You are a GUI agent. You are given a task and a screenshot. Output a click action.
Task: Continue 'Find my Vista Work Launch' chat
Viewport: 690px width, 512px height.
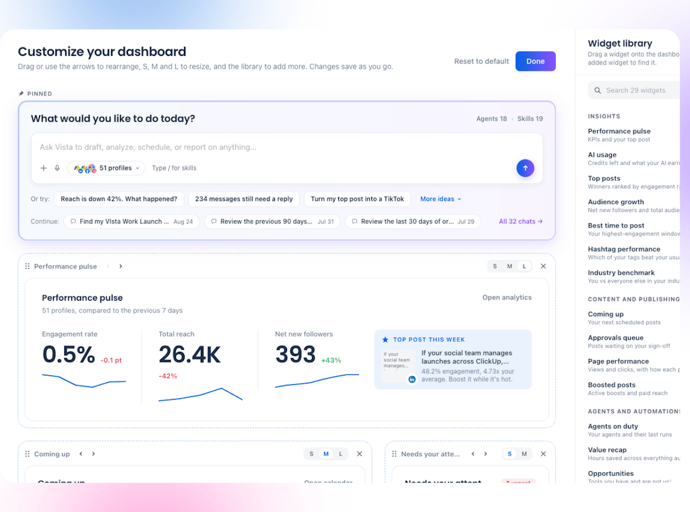click(x=131, y=221)
